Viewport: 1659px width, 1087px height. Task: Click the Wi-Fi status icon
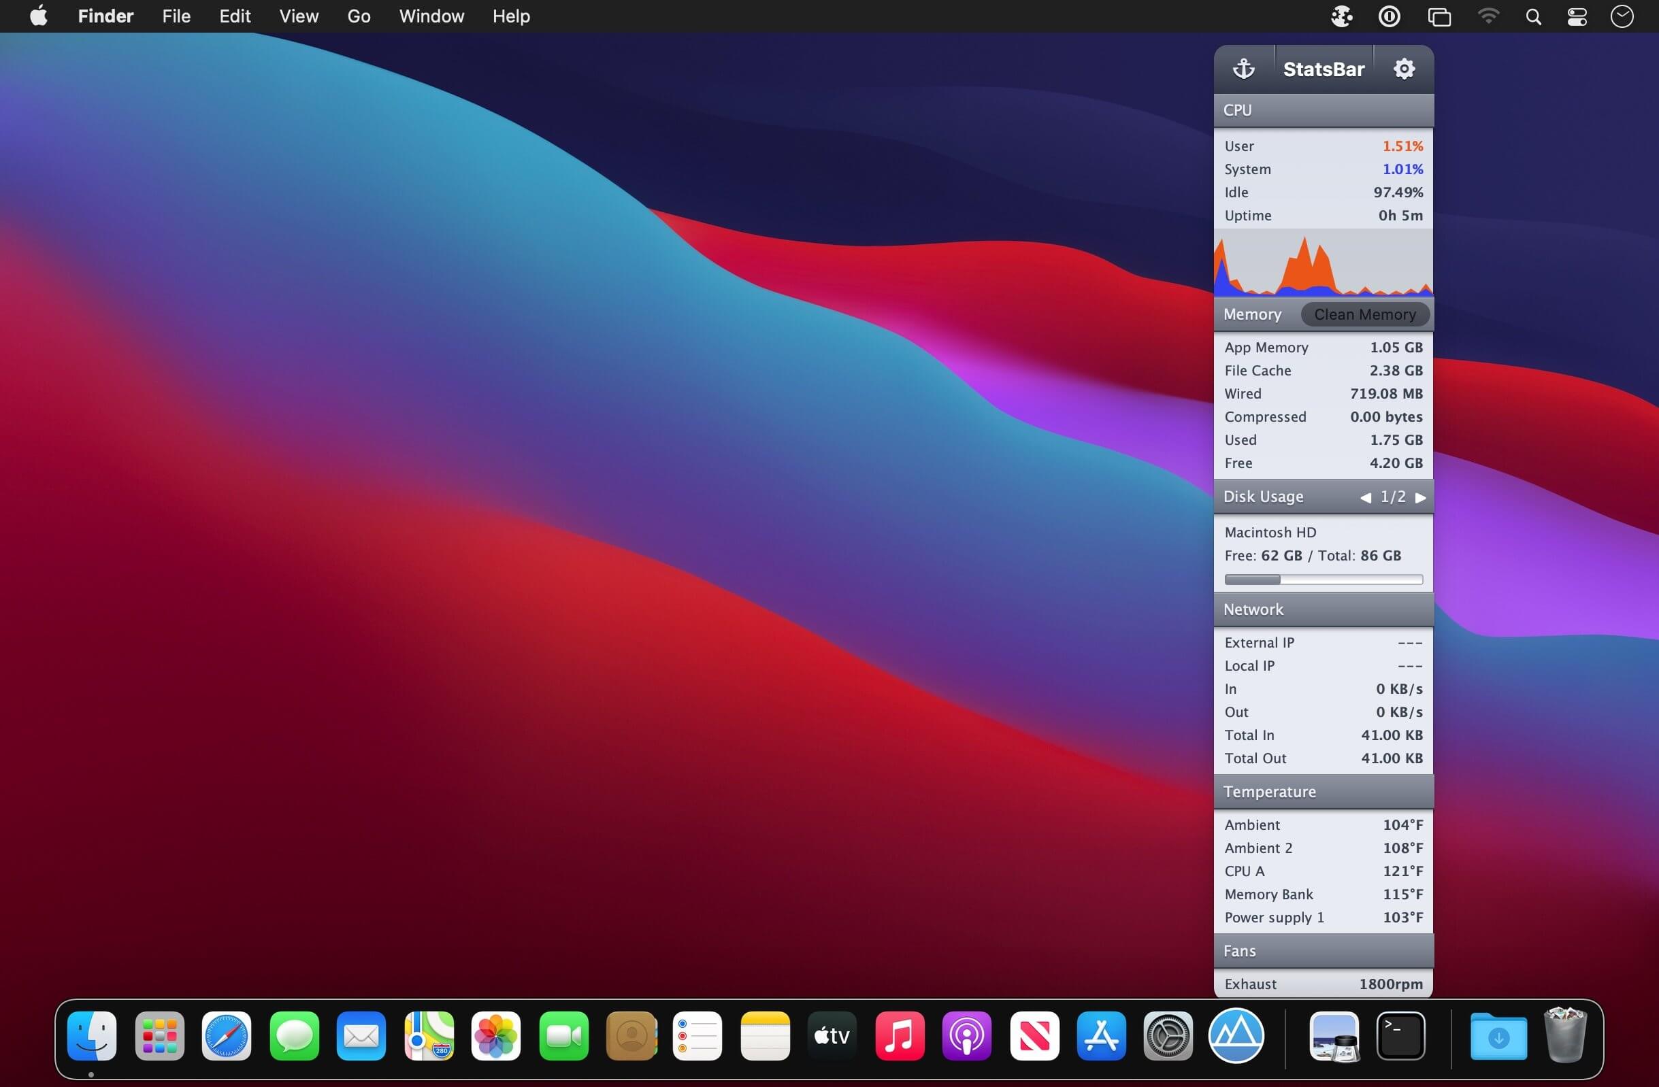click(1488, 16)
